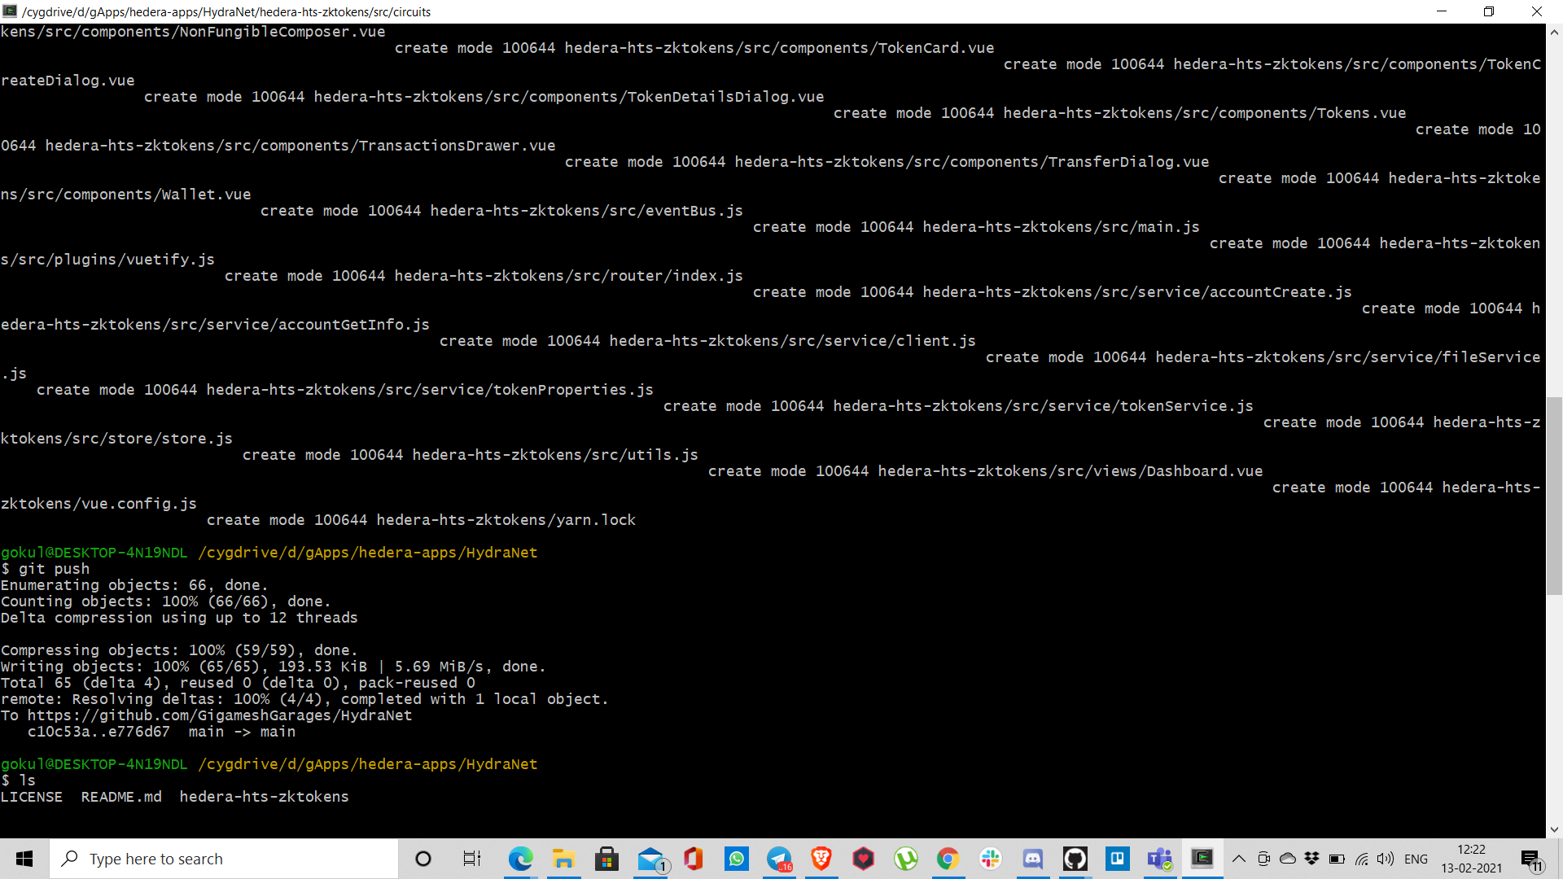Open Microsoft Teams from taskbar

tap(1159, 859)
